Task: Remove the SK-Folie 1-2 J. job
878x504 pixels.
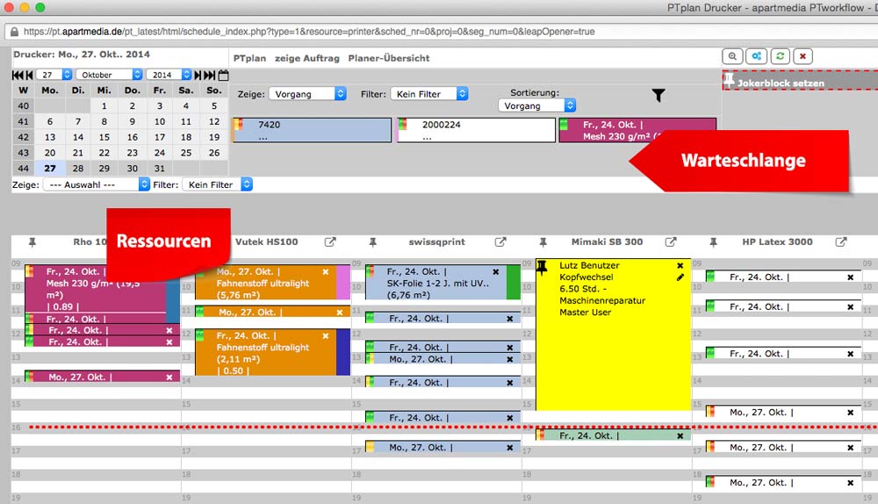Action: pos(495,271)
